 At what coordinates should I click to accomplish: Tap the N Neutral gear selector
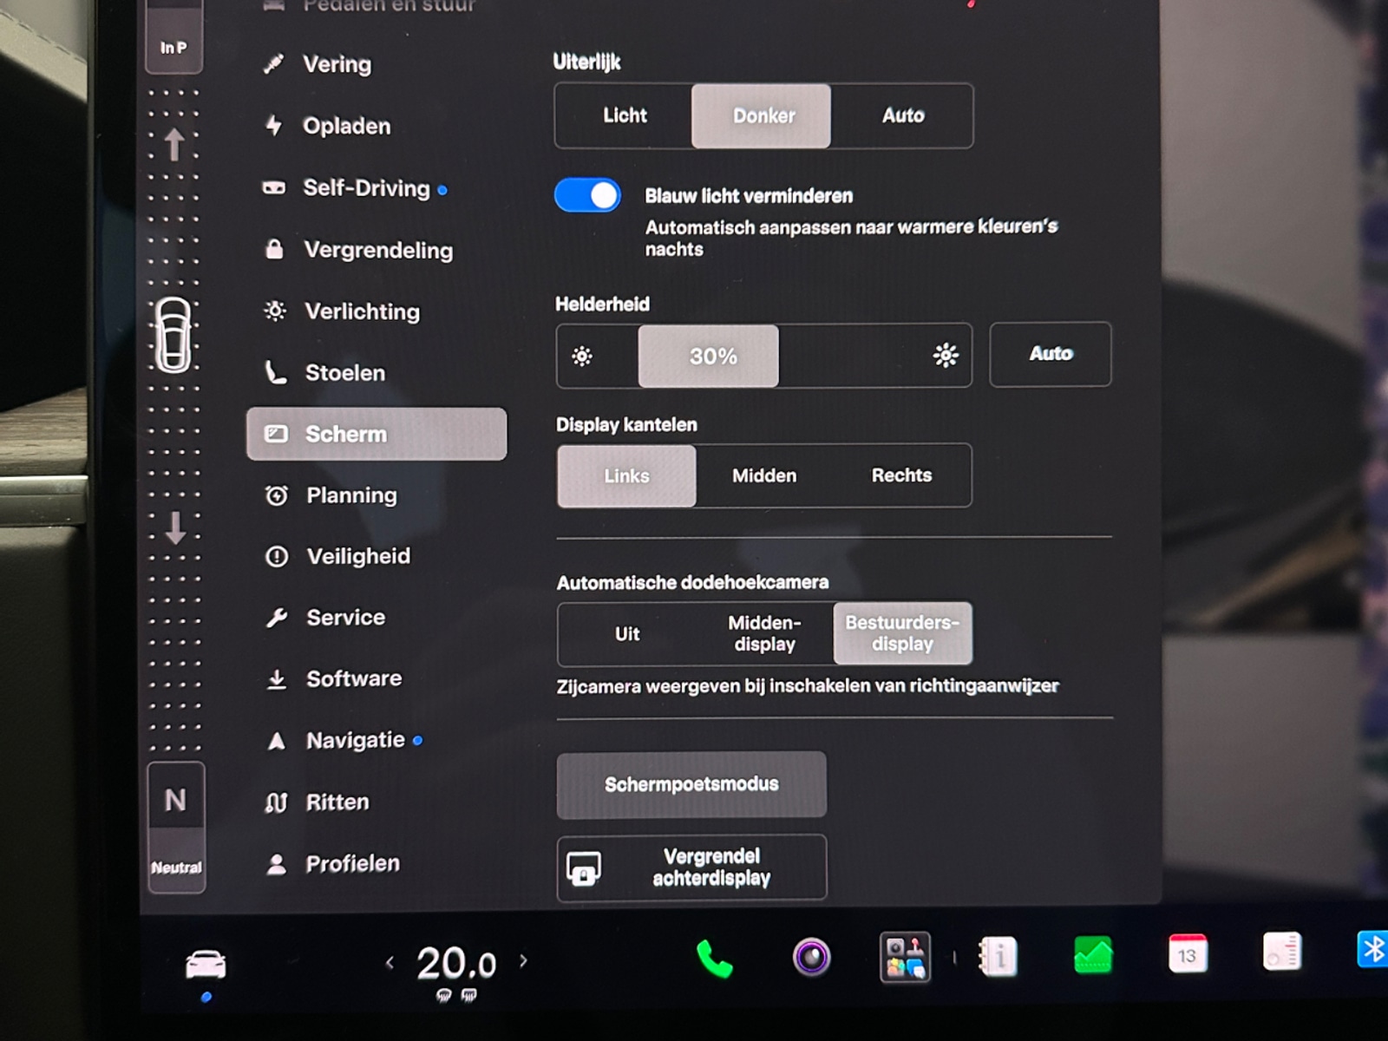click(176, 828)
